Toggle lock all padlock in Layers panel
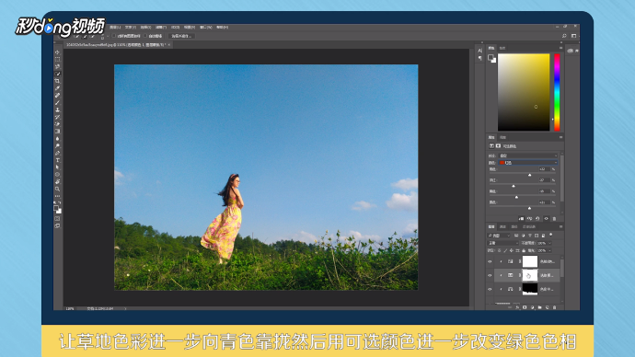Viewport: 635px width, 357px height. click(524, 250)
